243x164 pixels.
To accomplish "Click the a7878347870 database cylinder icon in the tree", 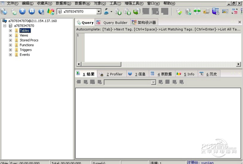I will [11, 25].
